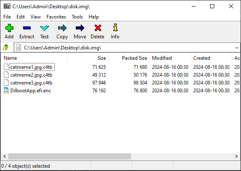
Task: Click the catmeme3.jpg.c4tb file icon
Action: click(6, 82)
